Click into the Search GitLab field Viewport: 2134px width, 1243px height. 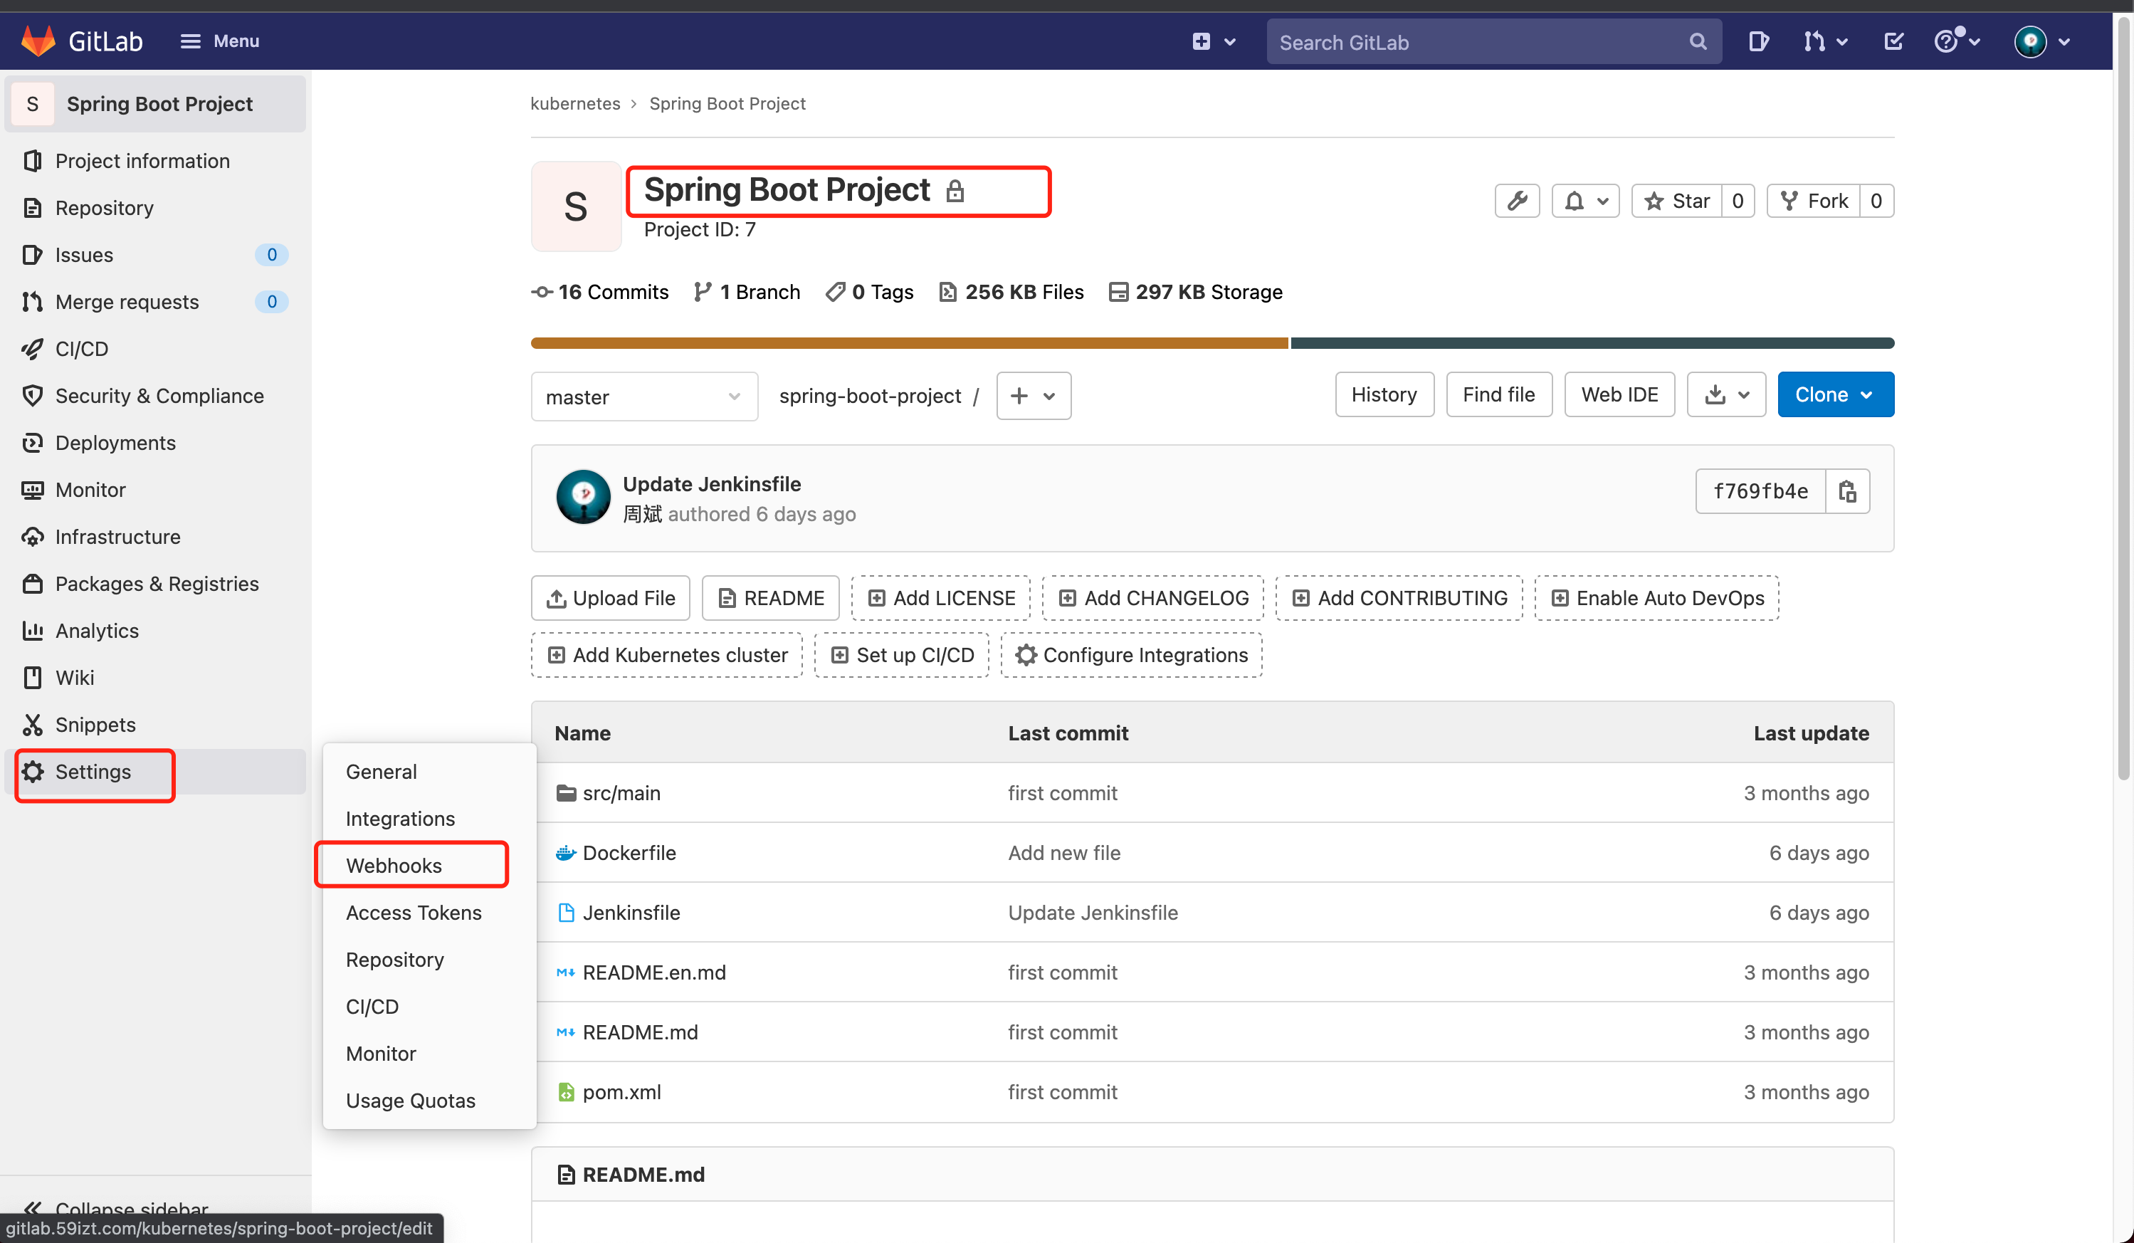coord(1493,41)
